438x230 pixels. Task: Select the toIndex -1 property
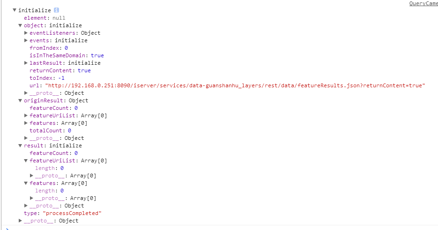point(47,78)
